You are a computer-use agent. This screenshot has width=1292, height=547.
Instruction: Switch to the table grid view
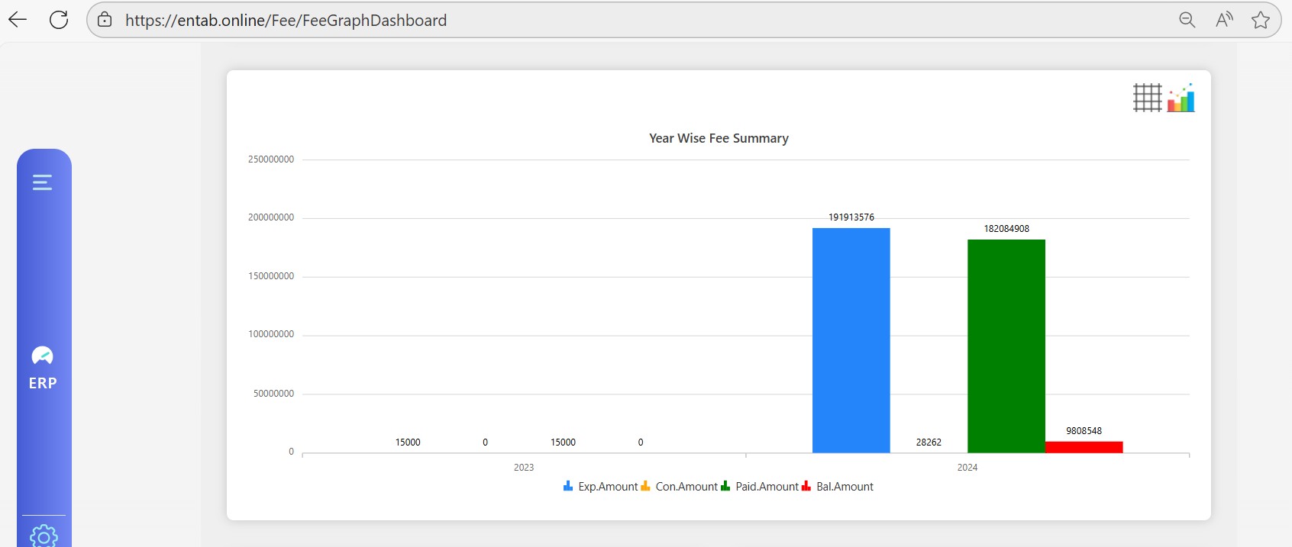[1147, 98]
